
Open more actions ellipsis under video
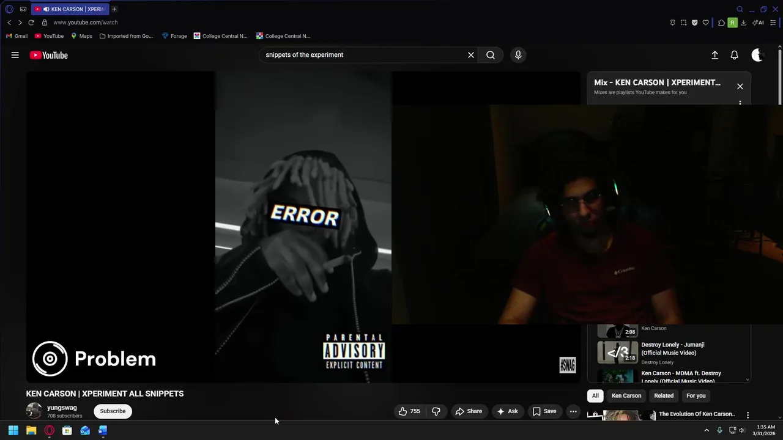coord(573,411)
